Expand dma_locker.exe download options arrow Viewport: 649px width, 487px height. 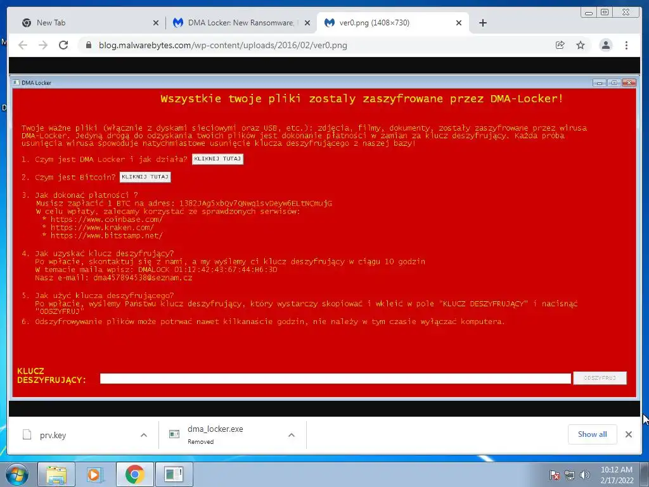click(292, 435)
